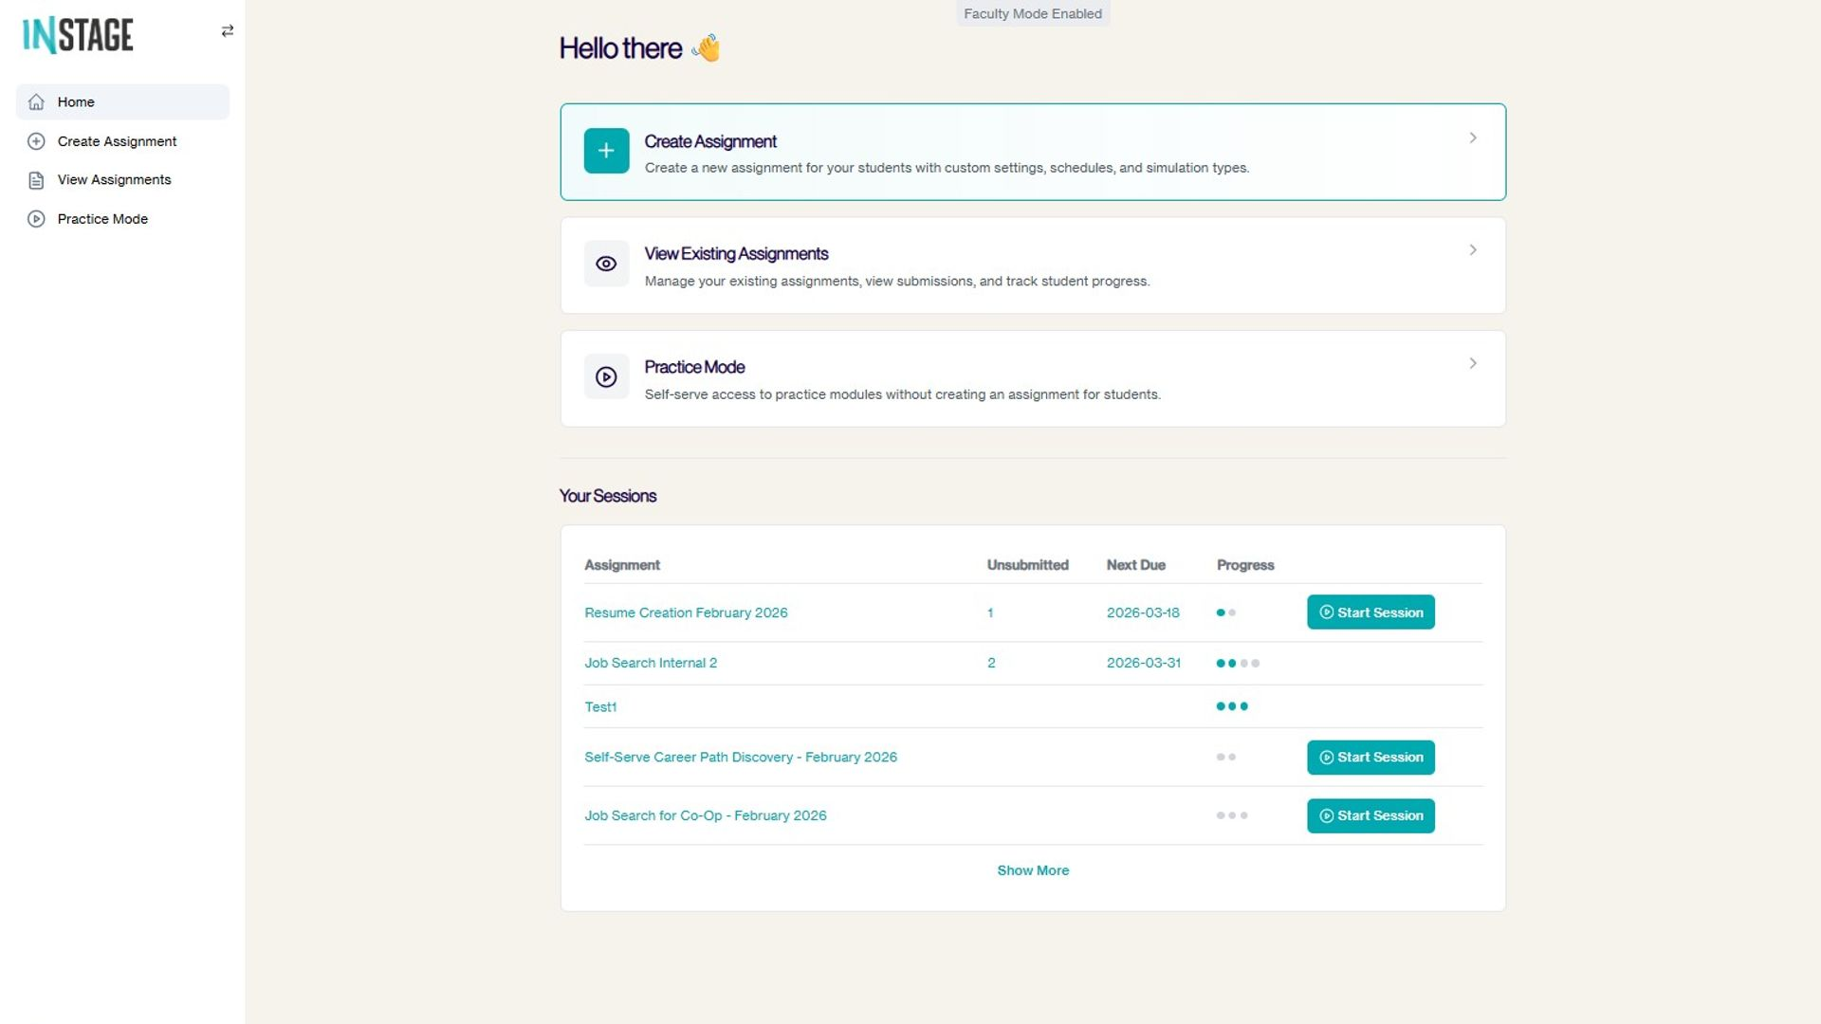Click the View Existing Assignments card title

click(736, 254)
